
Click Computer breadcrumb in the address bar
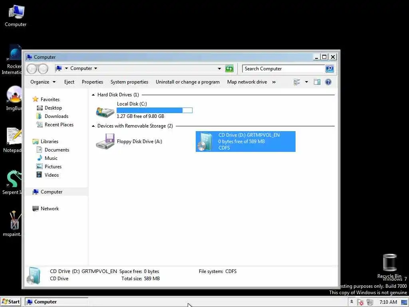pyautogui.click(x=81, y=68)
